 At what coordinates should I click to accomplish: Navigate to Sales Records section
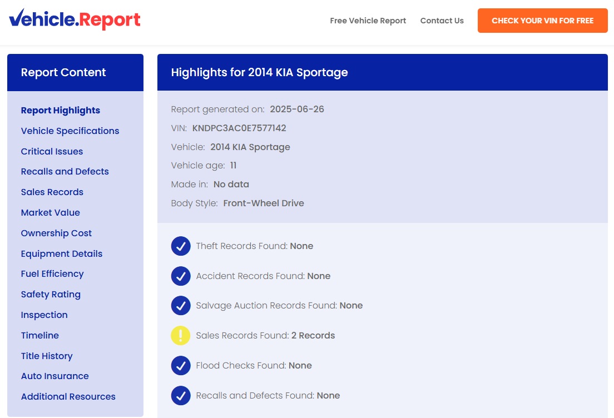(x=52, y=192)
